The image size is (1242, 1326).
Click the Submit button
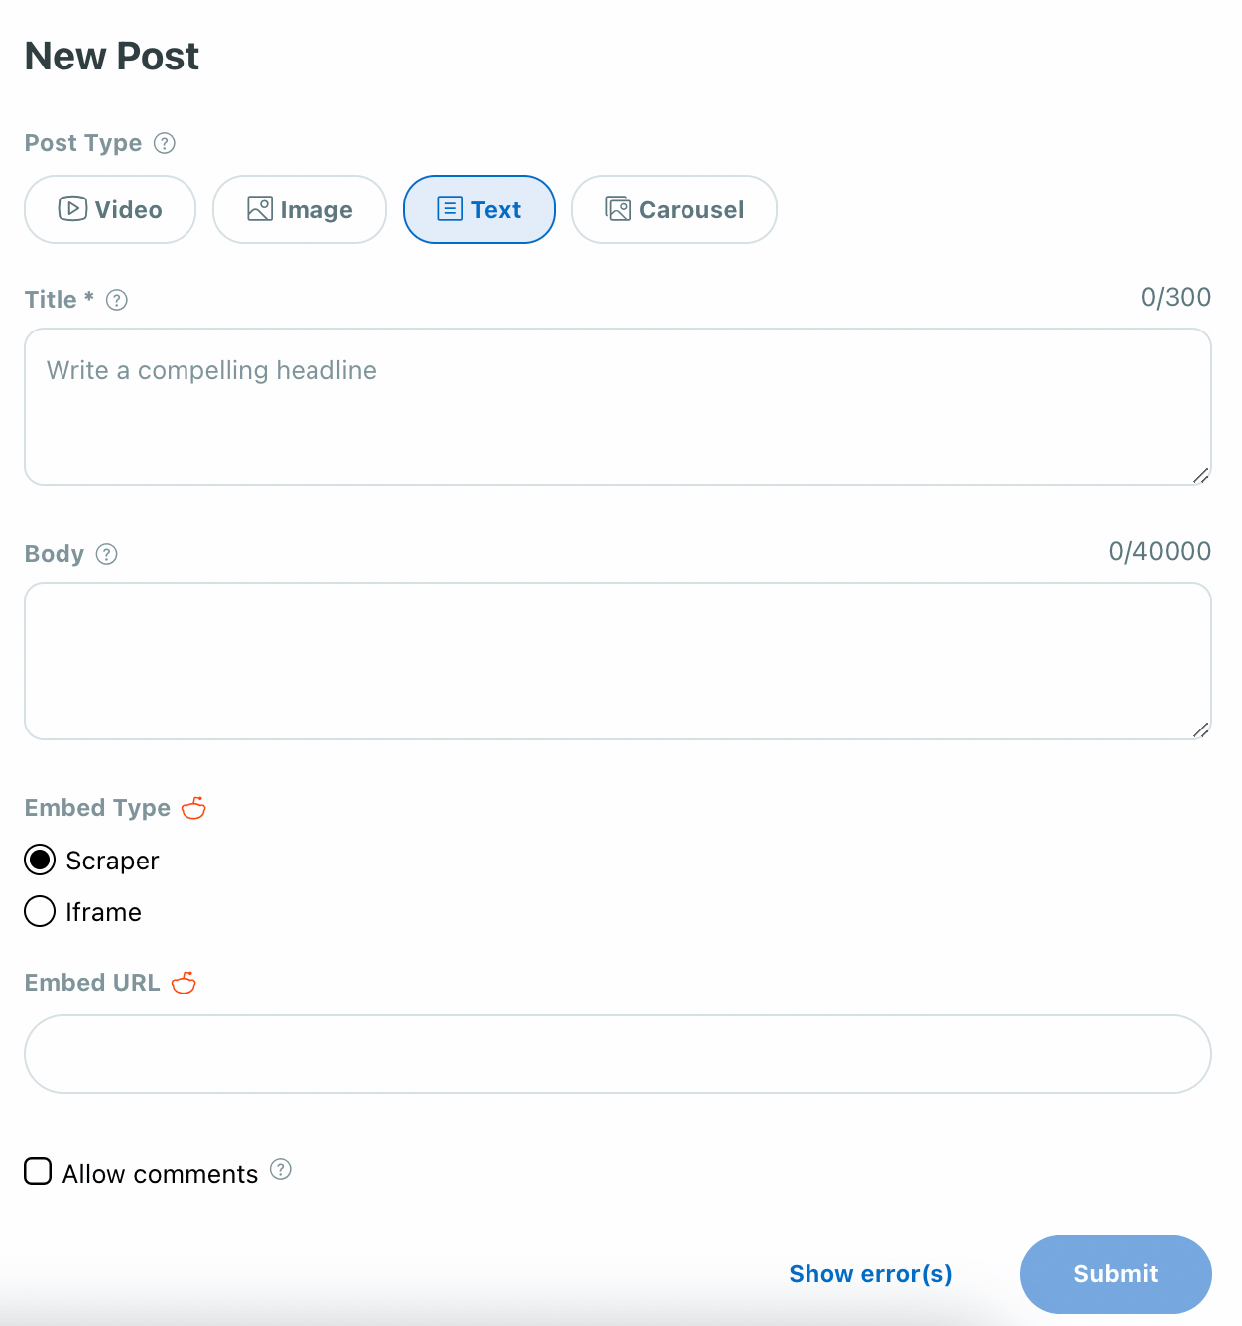click(1116, 1274)
